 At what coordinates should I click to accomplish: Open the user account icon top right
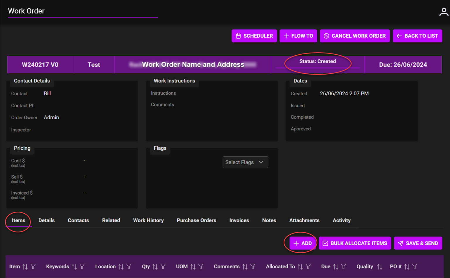coord(444,12)
